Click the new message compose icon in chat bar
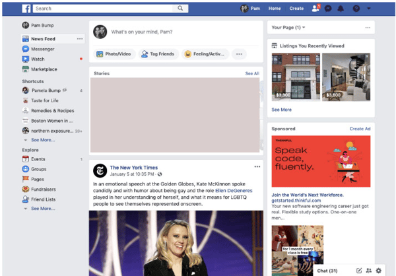Screen dimensions: 396x276 359,270
